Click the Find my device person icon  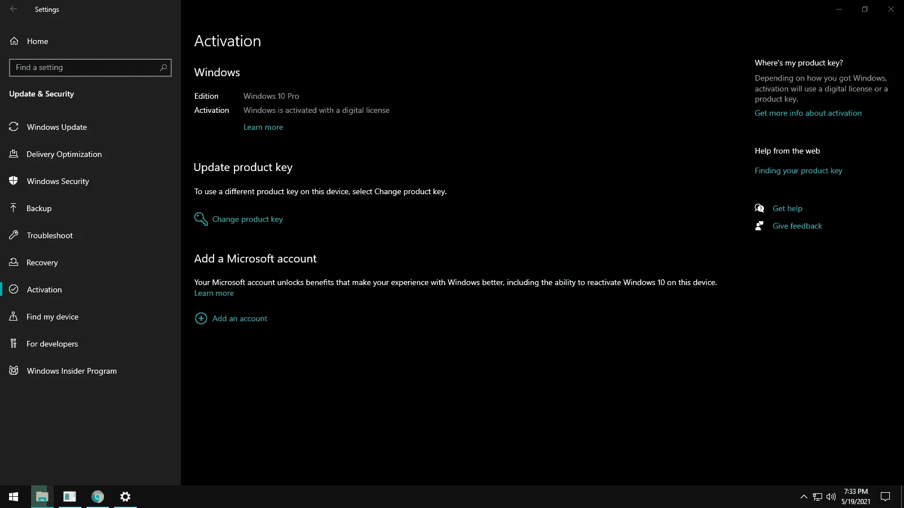[14, 317]
